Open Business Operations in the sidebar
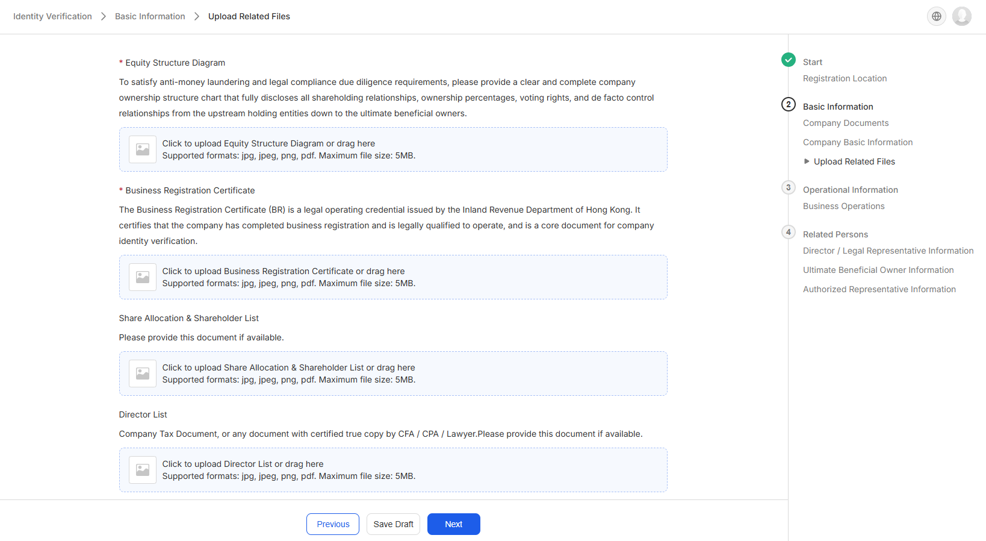The image size is (986, 541). click(x=844, y=206)
